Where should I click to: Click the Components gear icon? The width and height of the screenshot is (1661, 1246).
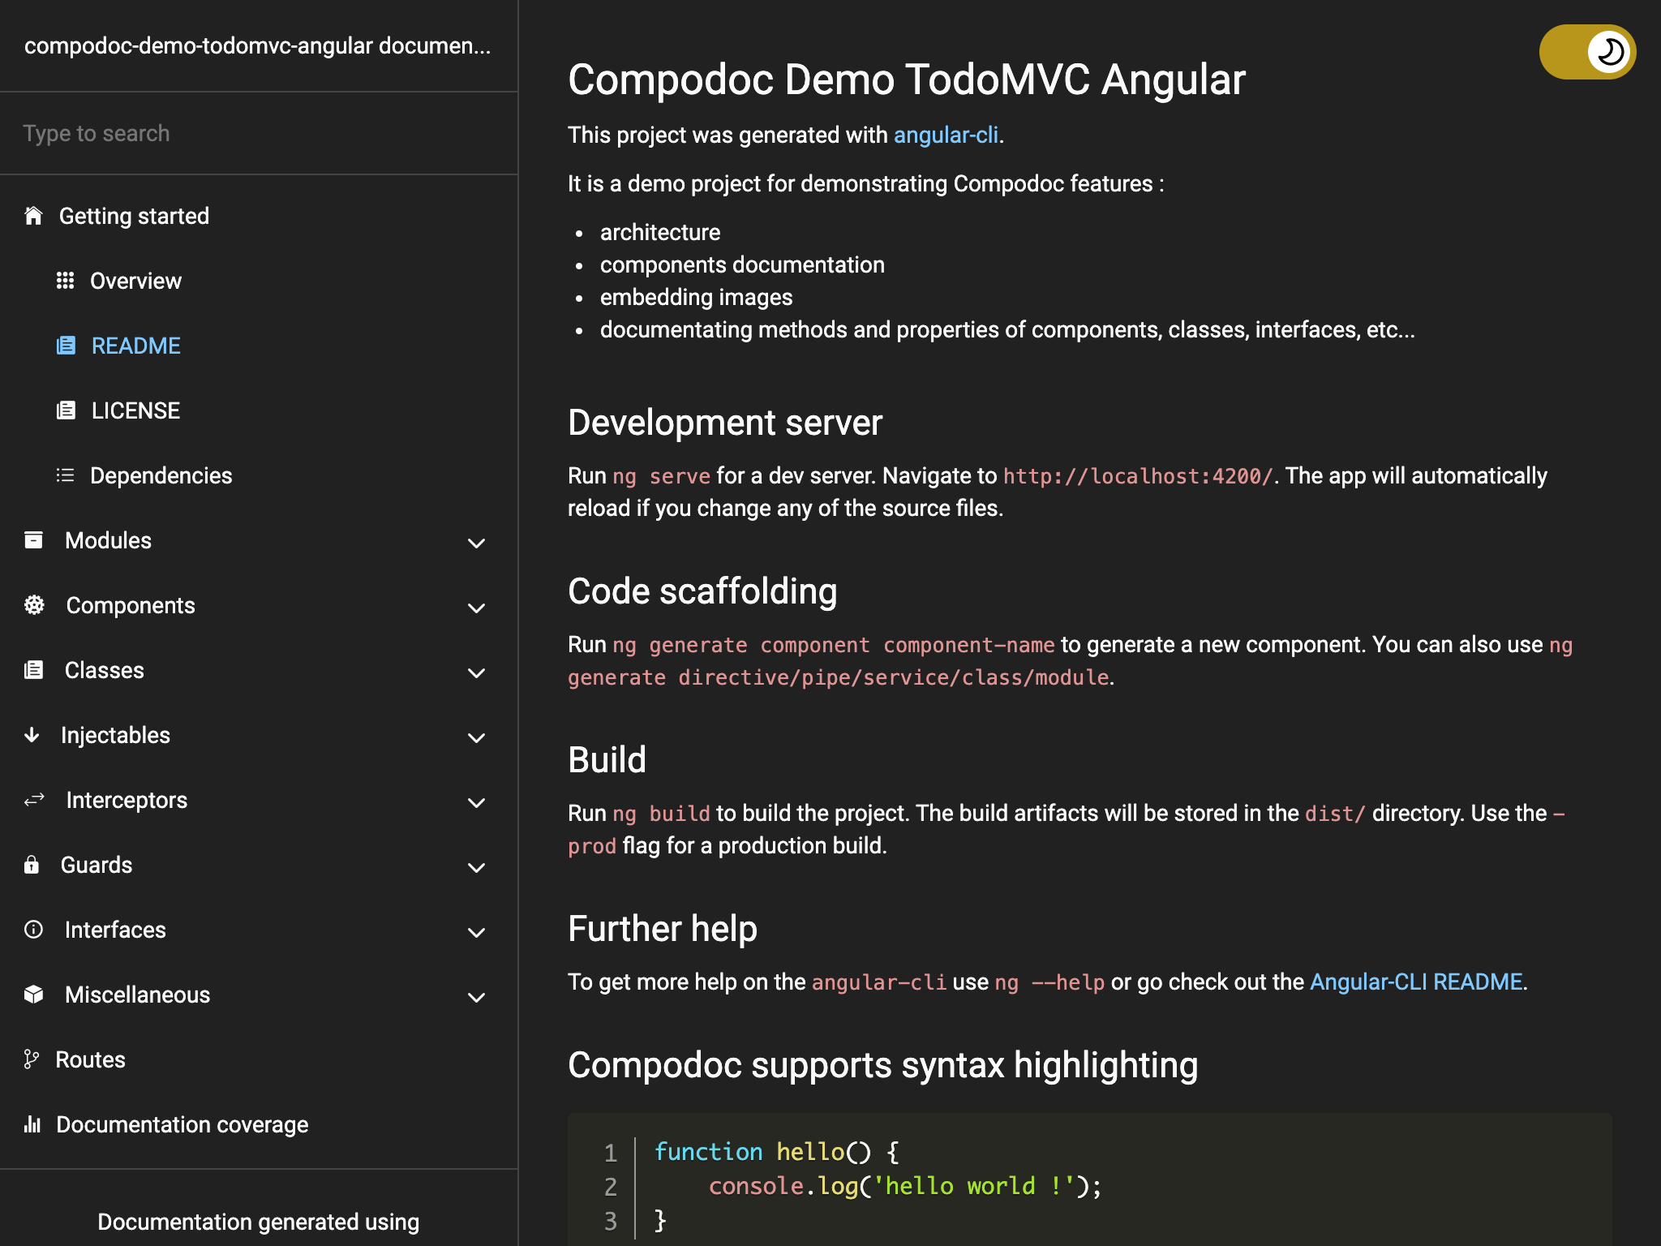(33, 605)
